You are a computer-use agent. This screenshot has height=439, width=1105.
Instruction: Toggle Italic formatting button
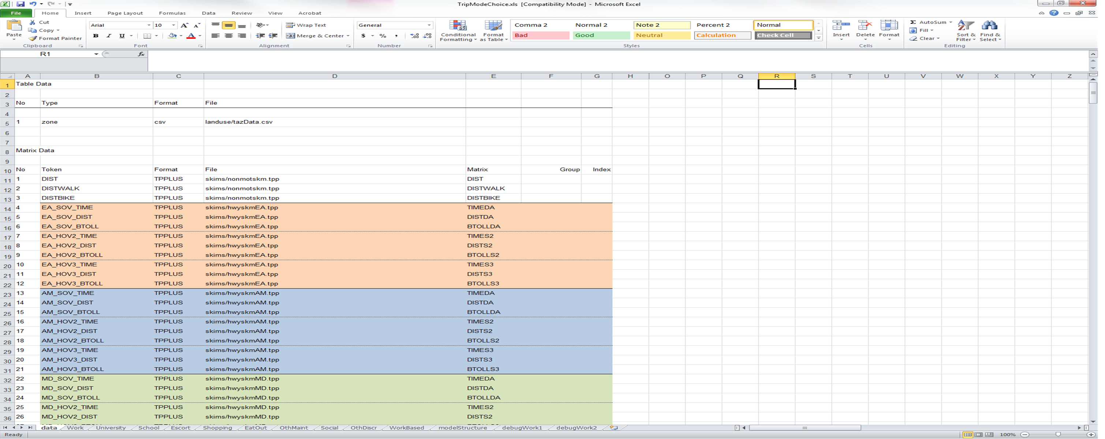(x=109, y=35)
